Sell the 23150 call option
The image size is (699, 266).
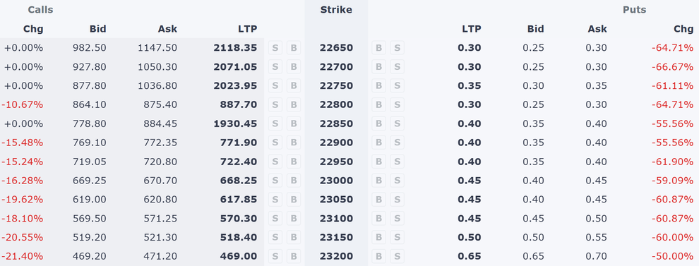pyautogui.click(x=275, y=237)
